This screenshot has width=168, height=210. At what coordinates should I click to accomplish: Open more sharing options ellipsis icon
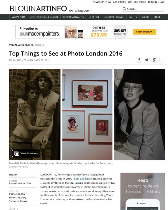pos(162,60)
